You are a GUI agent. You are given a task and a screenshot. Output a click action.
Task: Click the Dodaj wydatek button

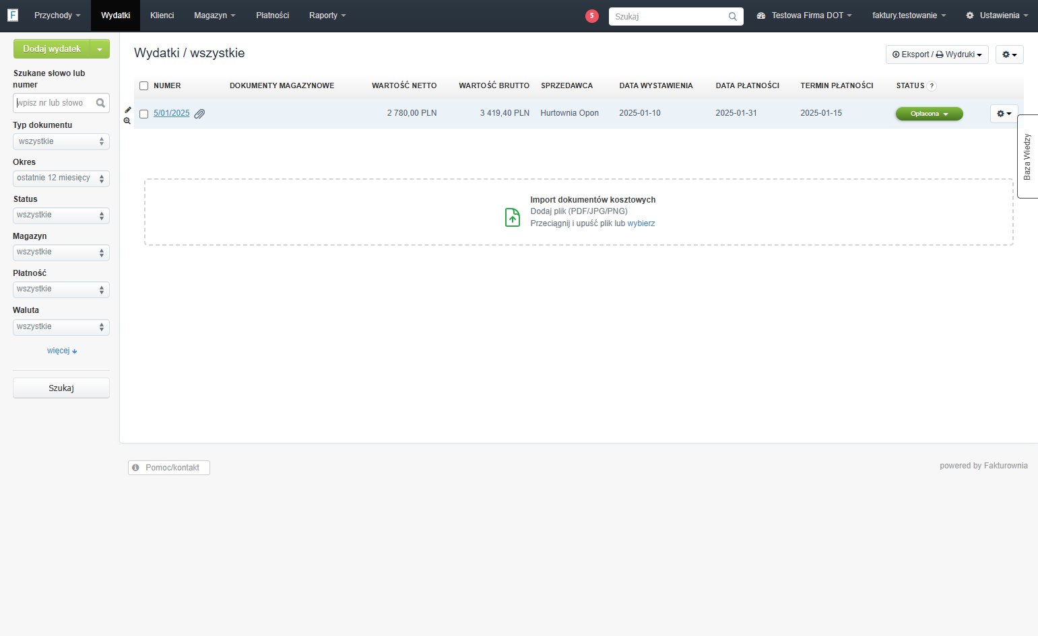click(x=52, y=49)
